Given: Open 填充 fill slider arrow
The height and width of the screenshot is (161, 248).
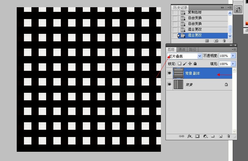Looking at the screenshot, I should coord(233,64).
